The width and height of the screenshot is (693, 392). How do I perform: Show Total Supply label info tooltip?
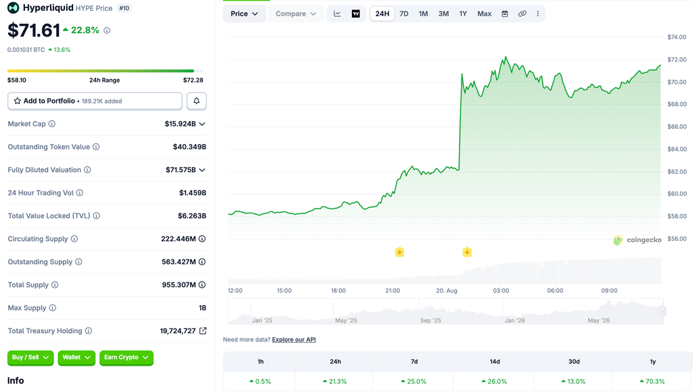[x=55, y=285]
